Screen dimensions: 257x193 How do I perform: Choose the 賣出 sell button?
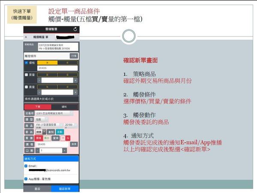tap(47, 138)
